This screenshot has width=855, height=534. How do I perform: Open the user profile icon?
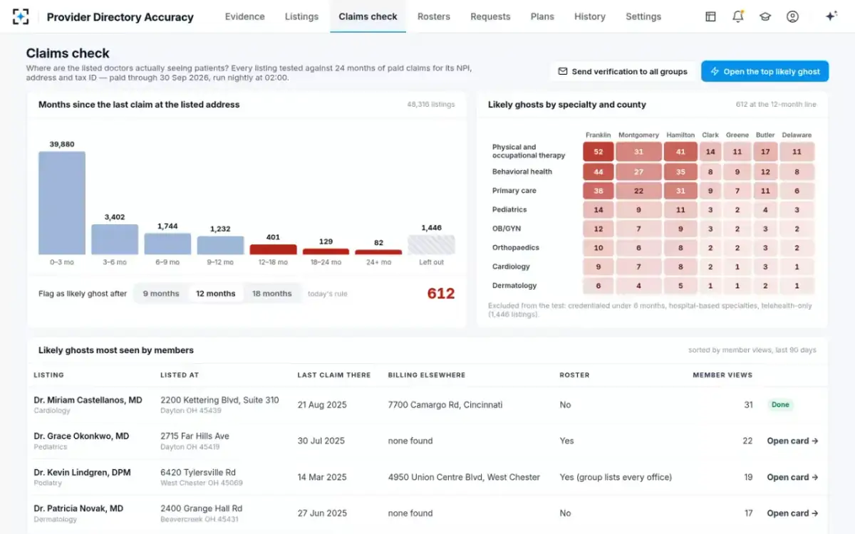pyautogui.click(x=792, y=16)
